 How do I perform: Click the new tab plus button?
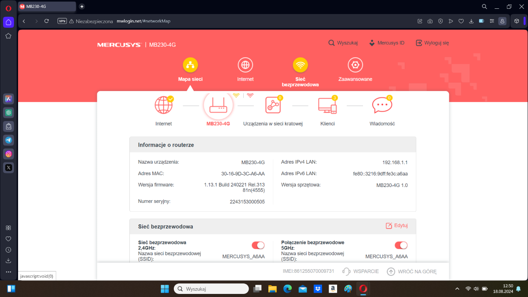82,7
